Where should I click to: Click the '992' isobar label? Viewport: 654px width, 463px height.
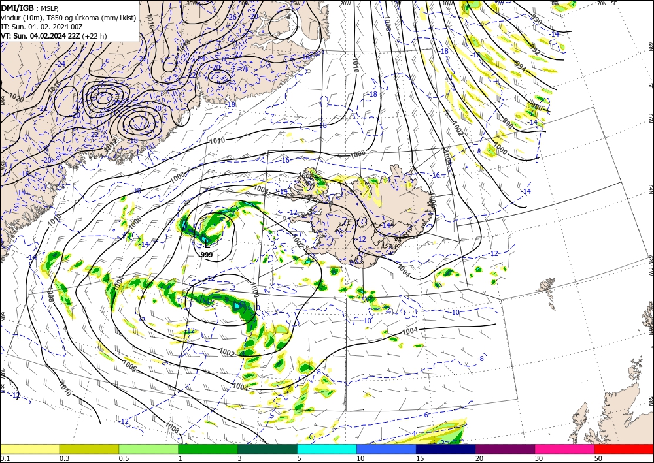tap(534, 49)
